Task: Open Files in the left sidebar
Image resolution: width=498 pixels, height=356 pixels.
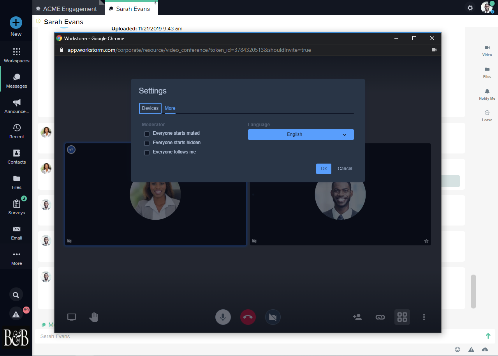Action: tap(16, 182)
